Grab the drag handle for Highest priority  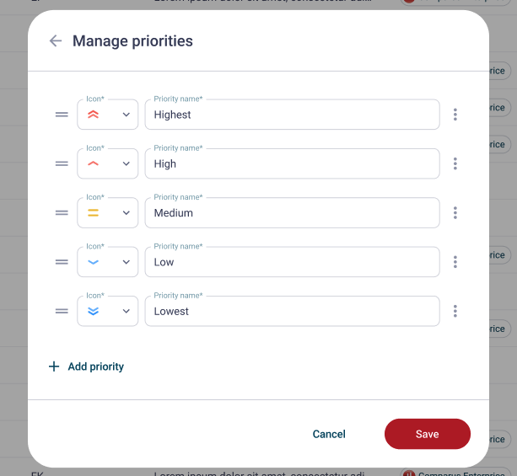click(62, 115)
